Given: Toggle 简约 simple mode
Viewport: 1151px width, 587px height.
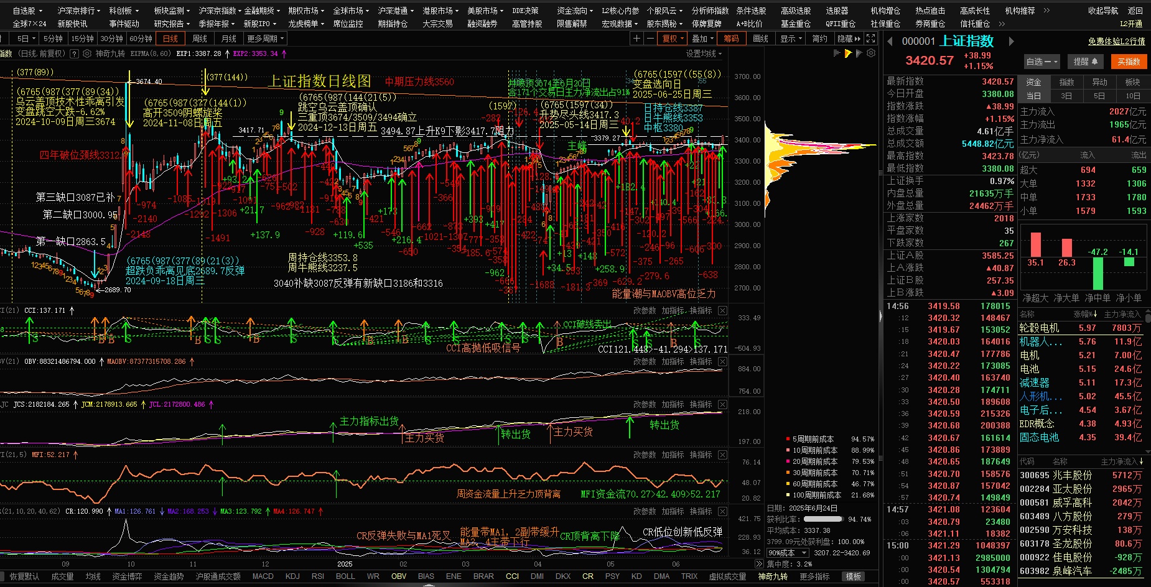Looking at the screenshot, I should [x=819, y=39].
